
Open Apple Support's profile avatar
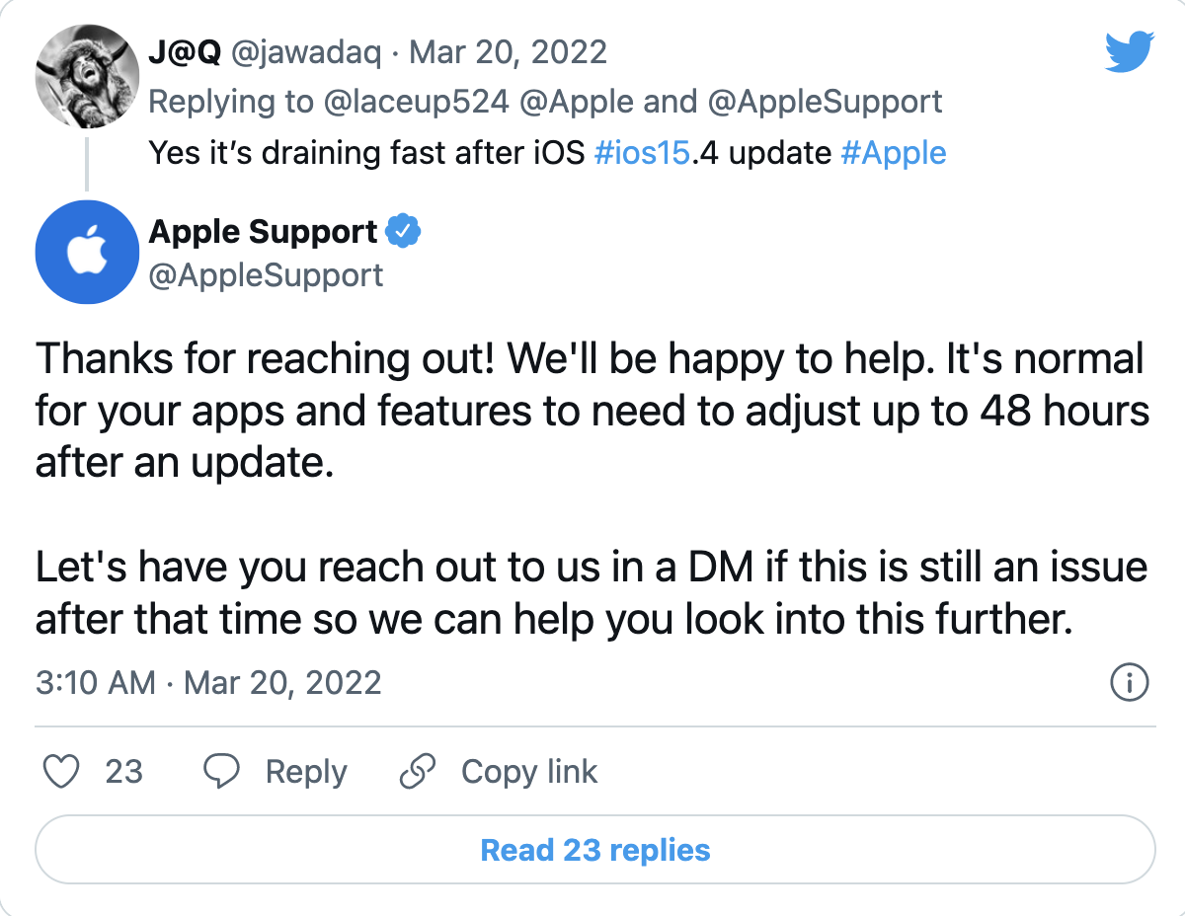tap(87, 252)
